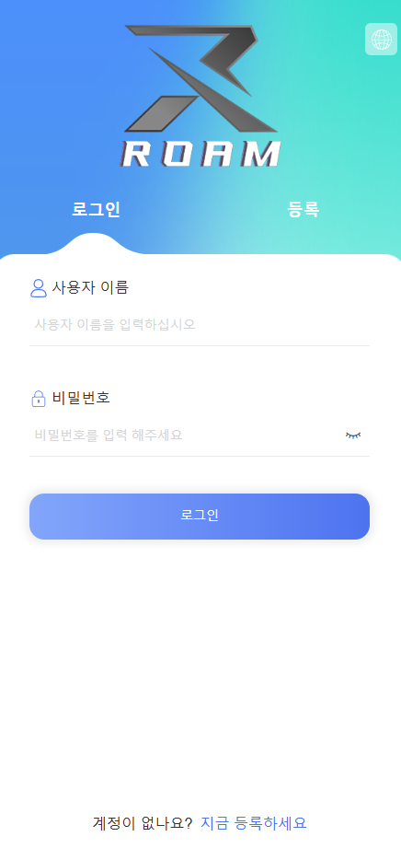Open the language selector globe icon
The height and width of the screenshot is (860, 401).
point(382,40)
